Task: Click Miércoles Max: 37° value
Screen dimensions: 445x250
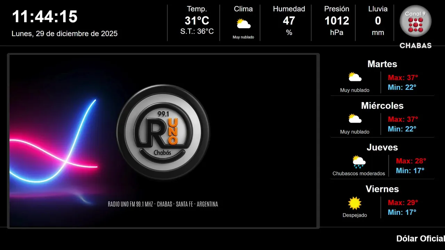Action: point(403,119)
